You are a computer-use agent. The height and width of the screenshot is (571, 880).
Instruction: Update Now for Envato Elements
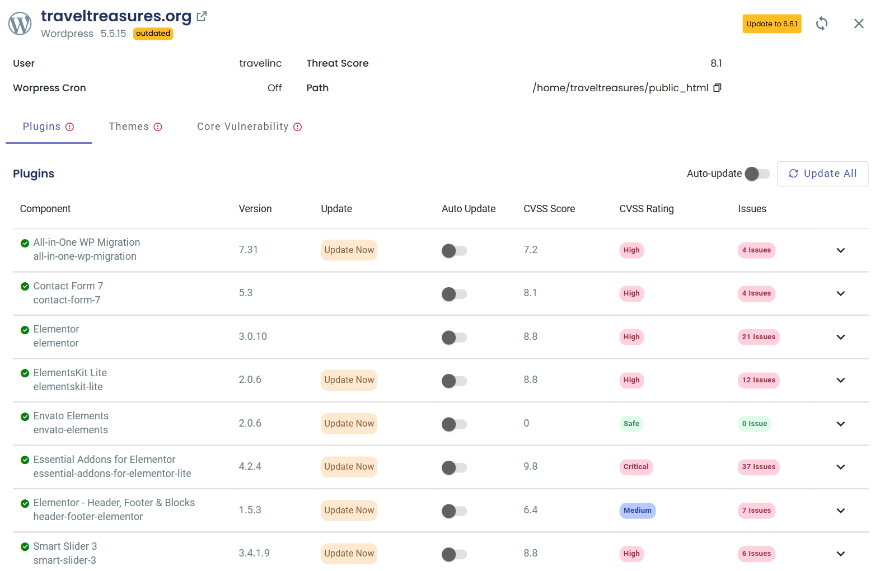(349, 424)
